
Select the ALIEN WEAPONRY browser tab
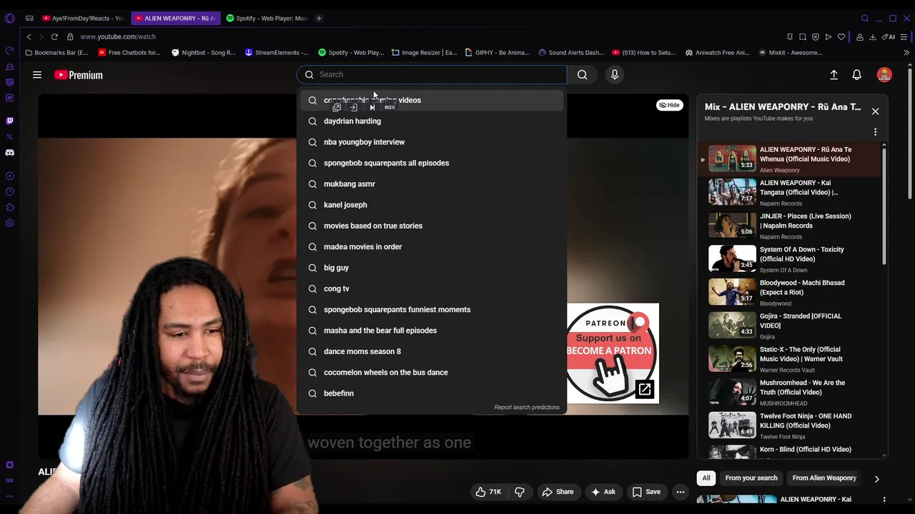click(175, 18)
